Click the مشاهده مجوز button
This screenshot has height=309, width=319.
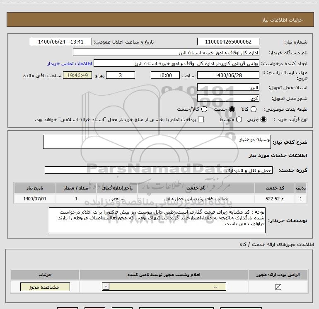pos(45,287)
